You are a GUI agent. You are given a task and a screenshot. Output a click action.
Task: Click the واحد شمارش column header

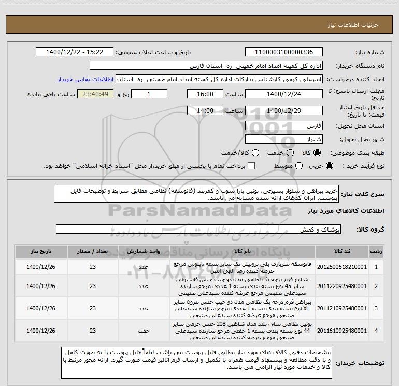tap(144, 252)
